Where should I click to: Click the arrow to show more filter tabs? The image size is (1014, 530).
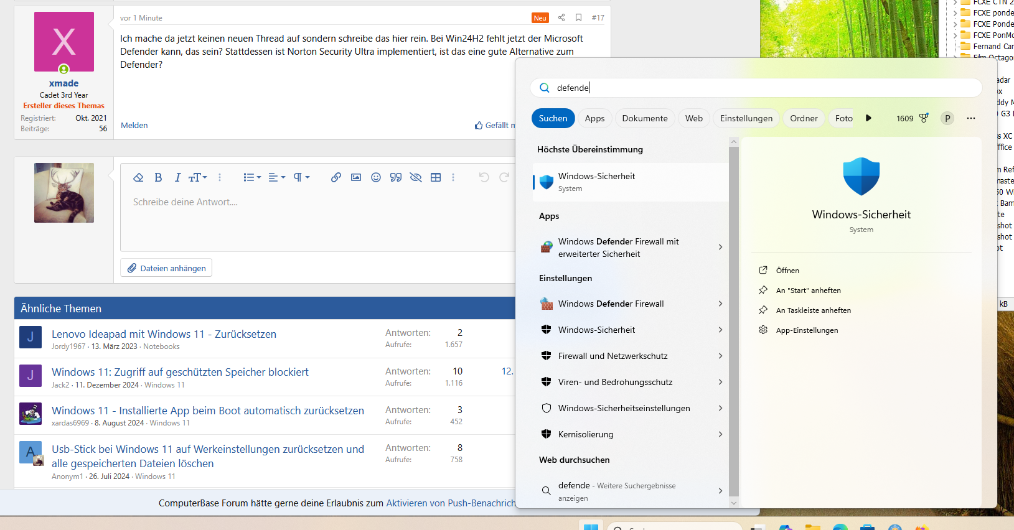868,118
